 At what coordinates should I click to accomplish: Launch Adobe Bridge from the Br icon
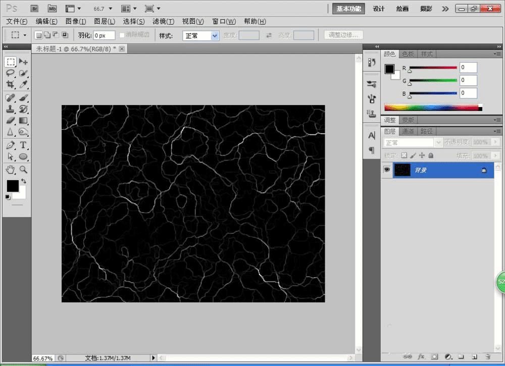(x=34, y=9)
